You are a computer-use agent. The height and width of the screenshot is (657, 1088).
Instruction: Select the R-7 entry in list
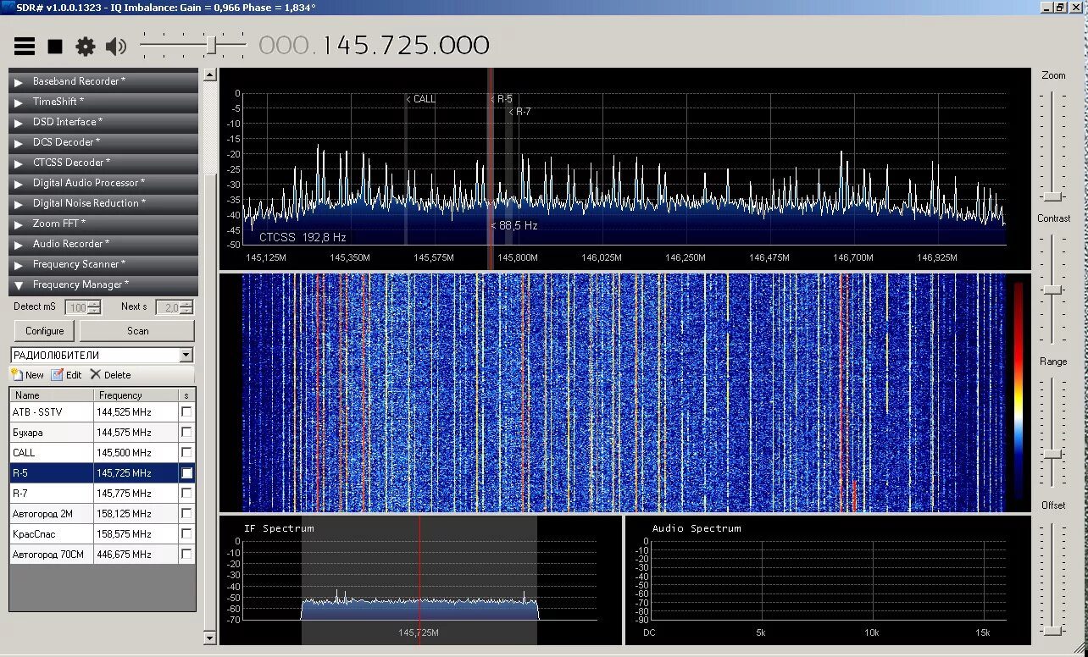(103, 493)
